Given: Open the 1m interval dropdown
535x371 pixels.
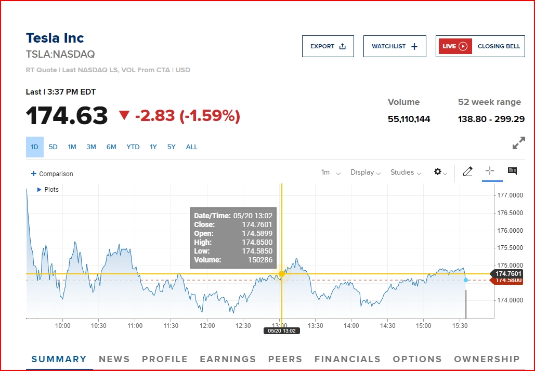Looking at the screenshot, I should (331, 173).
